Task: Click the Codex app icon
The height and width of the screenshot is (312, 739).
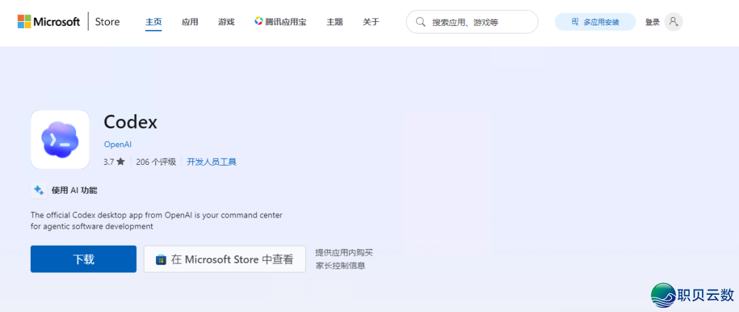Action: tap(60, 140)
